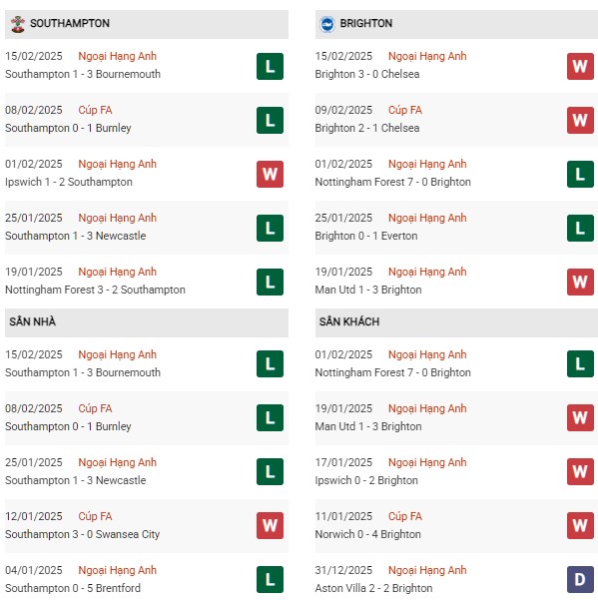Open the BRIGHTON team header
This screenshot has height=600, width=598.
(456, 24)
